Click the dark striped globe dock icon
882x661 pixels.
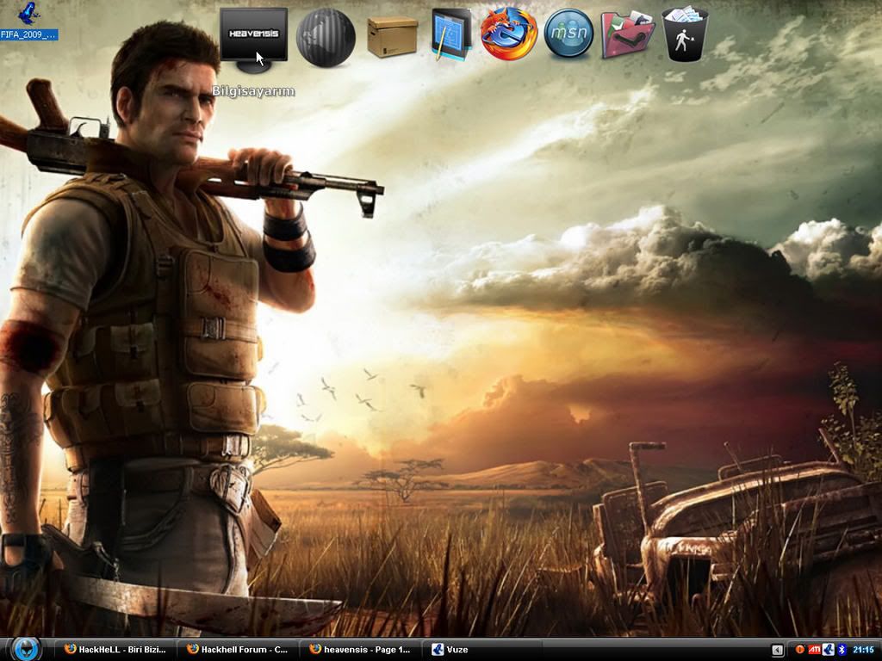coord(326,37)
